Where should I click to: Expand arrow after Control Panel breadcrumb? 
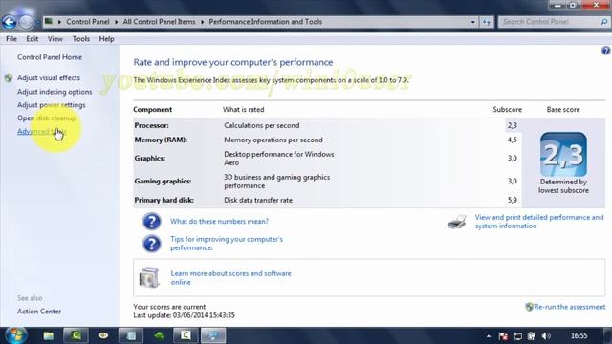tap(117, 22)
